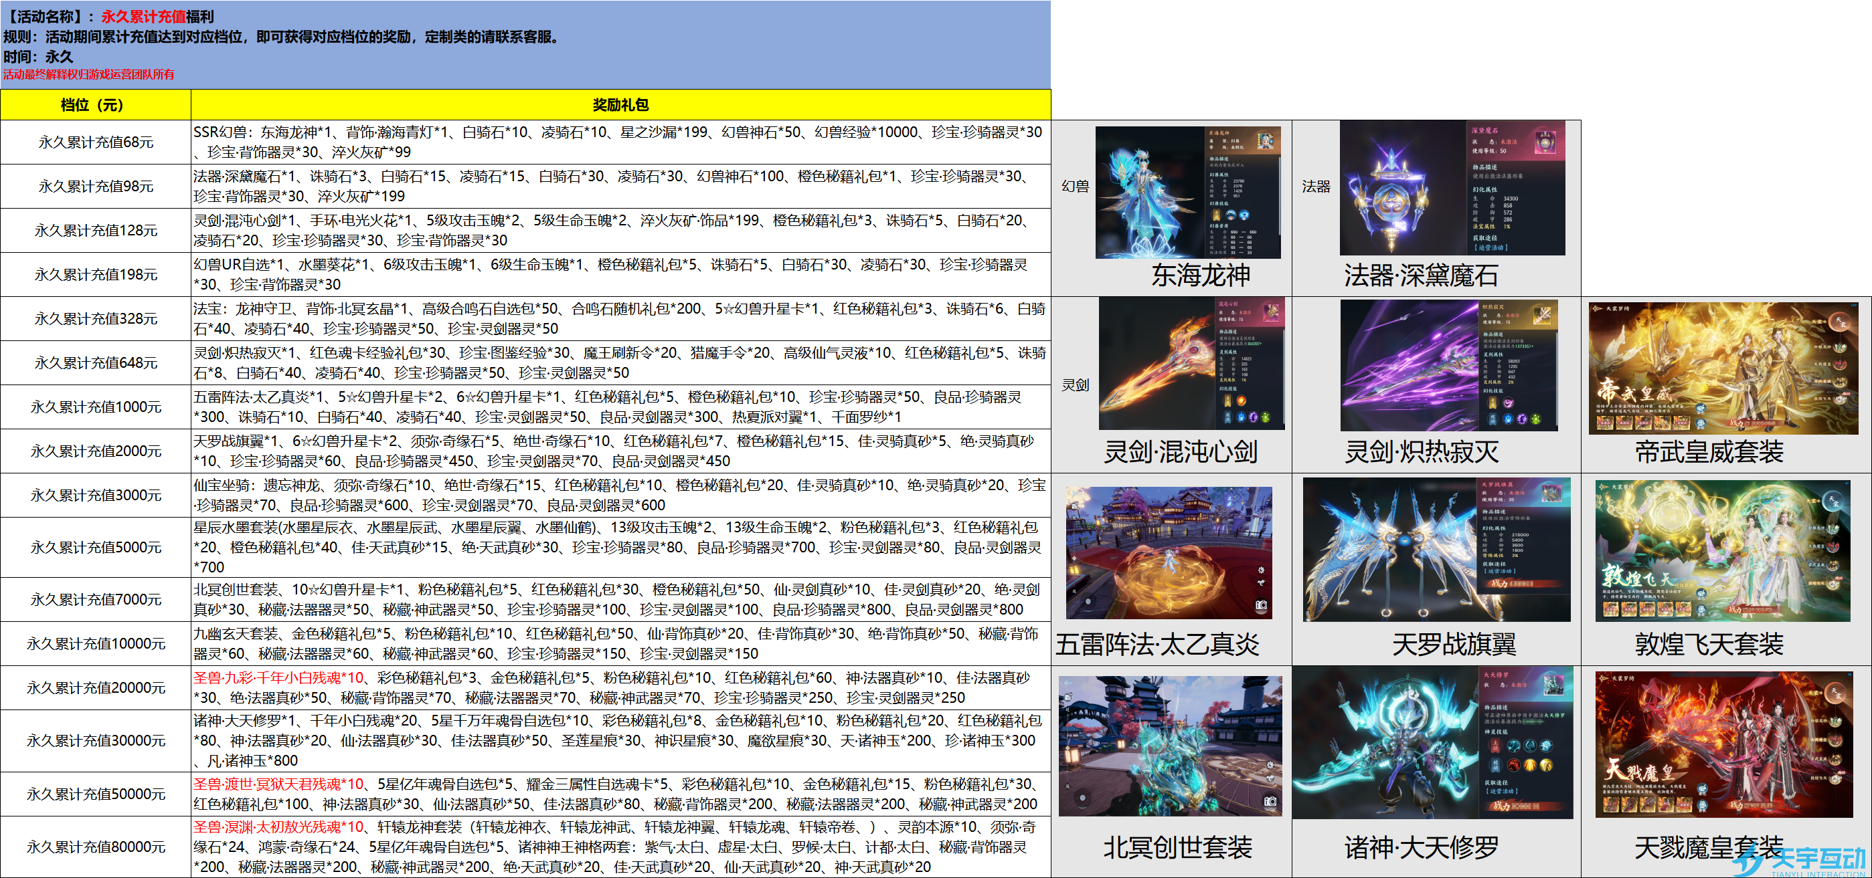Open the 北冥创世套装 mount scene image
Viewport: 1872px width, 878px height.
tap(1170, 746)
